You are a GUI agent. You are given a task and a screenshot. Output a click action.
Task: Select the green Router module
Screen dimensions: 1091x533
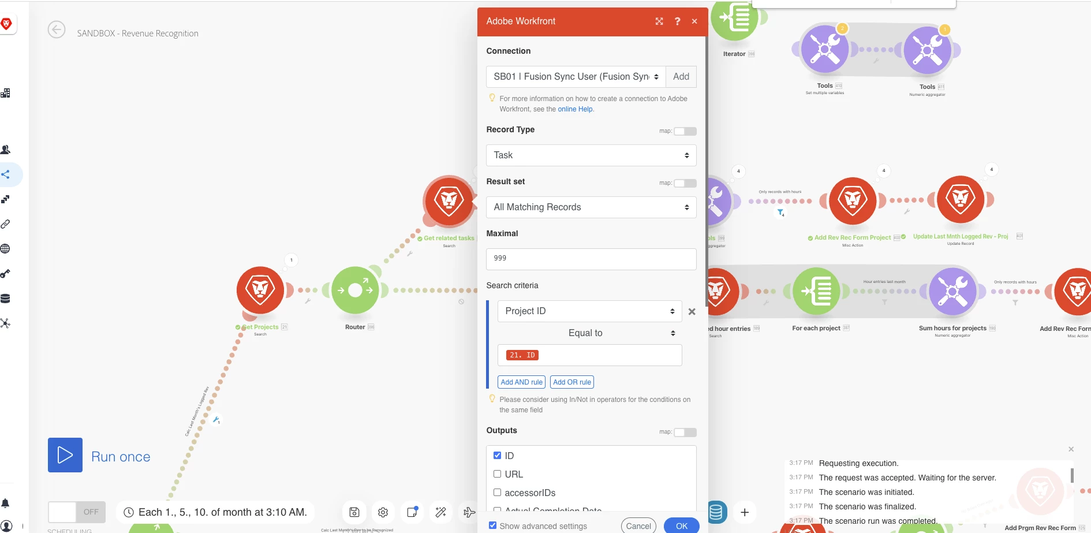(356, 290)
